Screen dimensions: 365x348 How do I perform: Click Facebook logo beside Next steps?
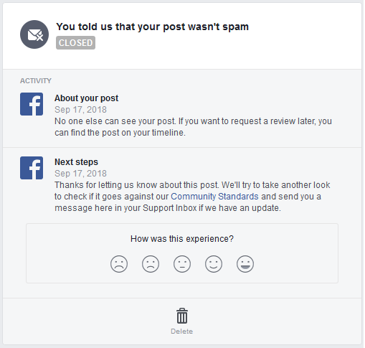[32, 168]
